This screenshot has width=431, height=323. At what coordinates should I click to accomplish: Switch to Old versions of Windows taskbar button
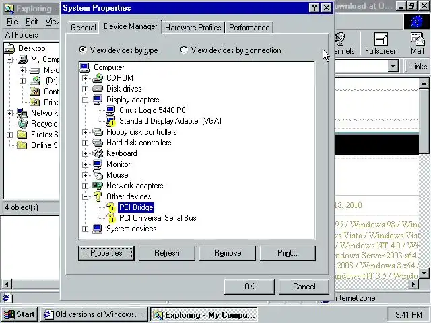pyautogui.click(x=94, y=314)
